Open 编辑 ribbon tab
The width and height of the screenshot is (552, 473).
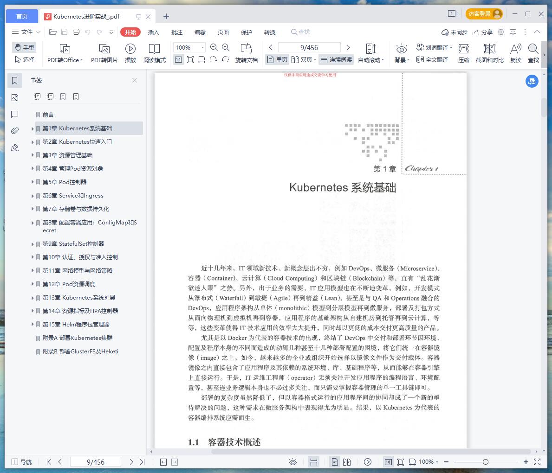click(200, 32)
